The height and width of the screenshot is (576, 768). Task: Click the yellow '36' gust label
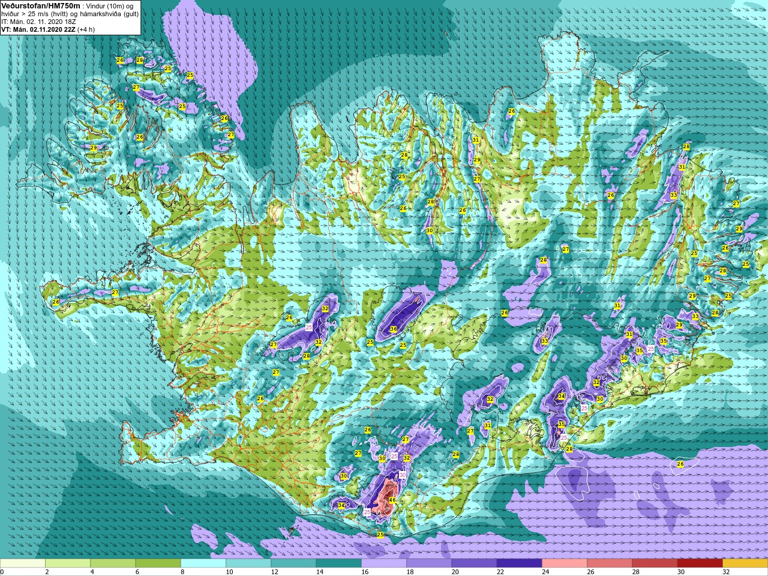point(394,329)
